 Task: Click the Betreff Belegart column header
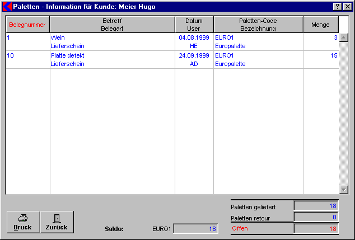[x=112, y=25]
